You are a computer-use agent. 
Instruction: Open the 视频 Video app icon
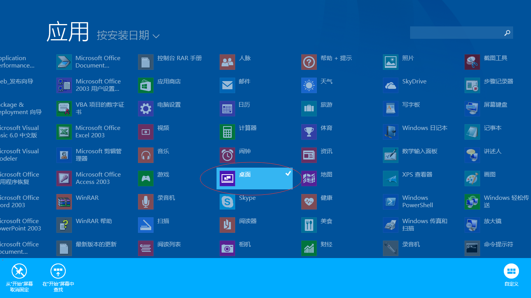click(x=146, y=132)
